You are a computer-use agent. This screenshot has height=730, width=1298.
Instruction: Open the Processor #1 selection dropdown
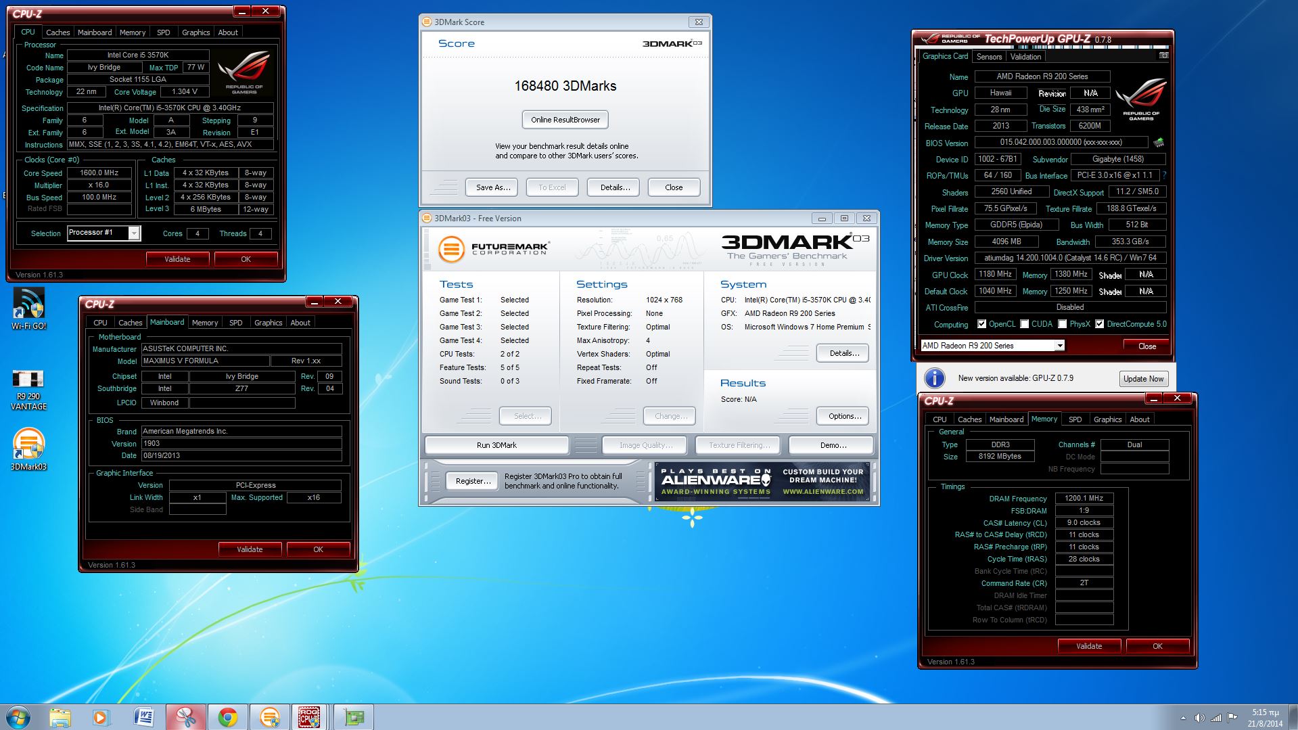click(134, 233)
